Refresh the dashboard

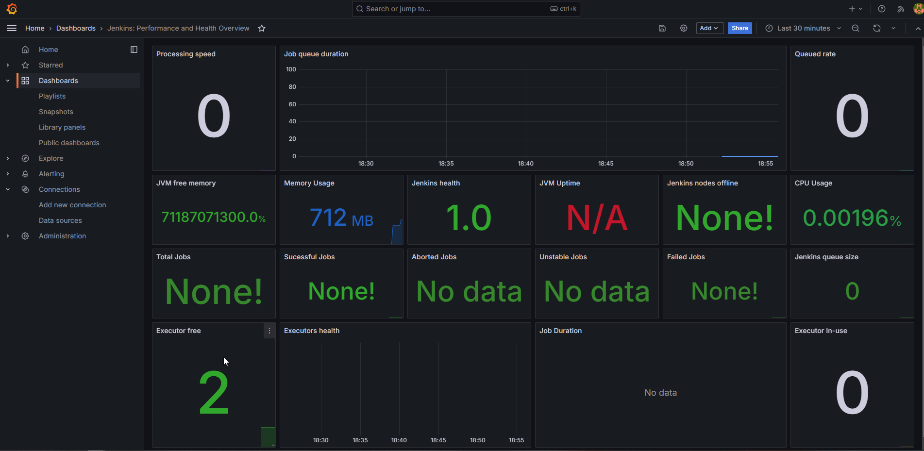[876, 28]
